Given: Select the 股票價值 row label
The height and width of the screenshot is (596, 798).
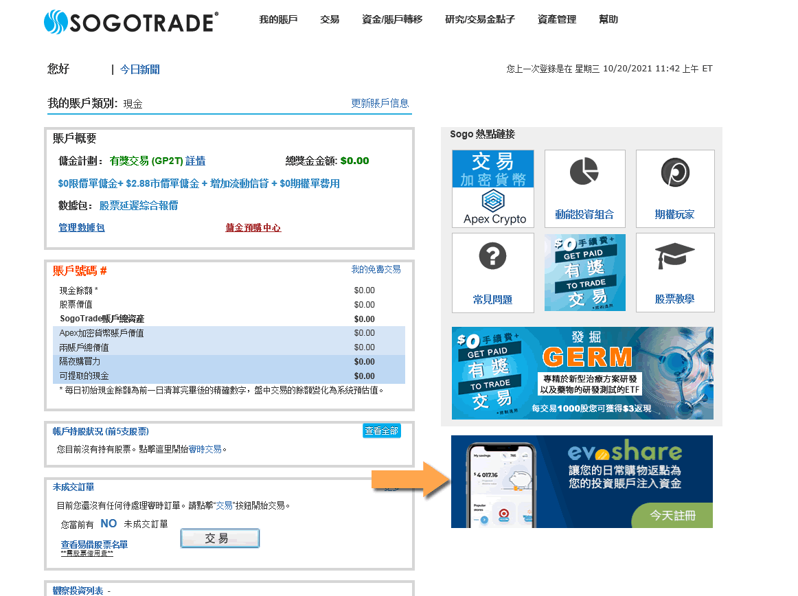Looking at the screenshot, I should (x=76, y=304).
